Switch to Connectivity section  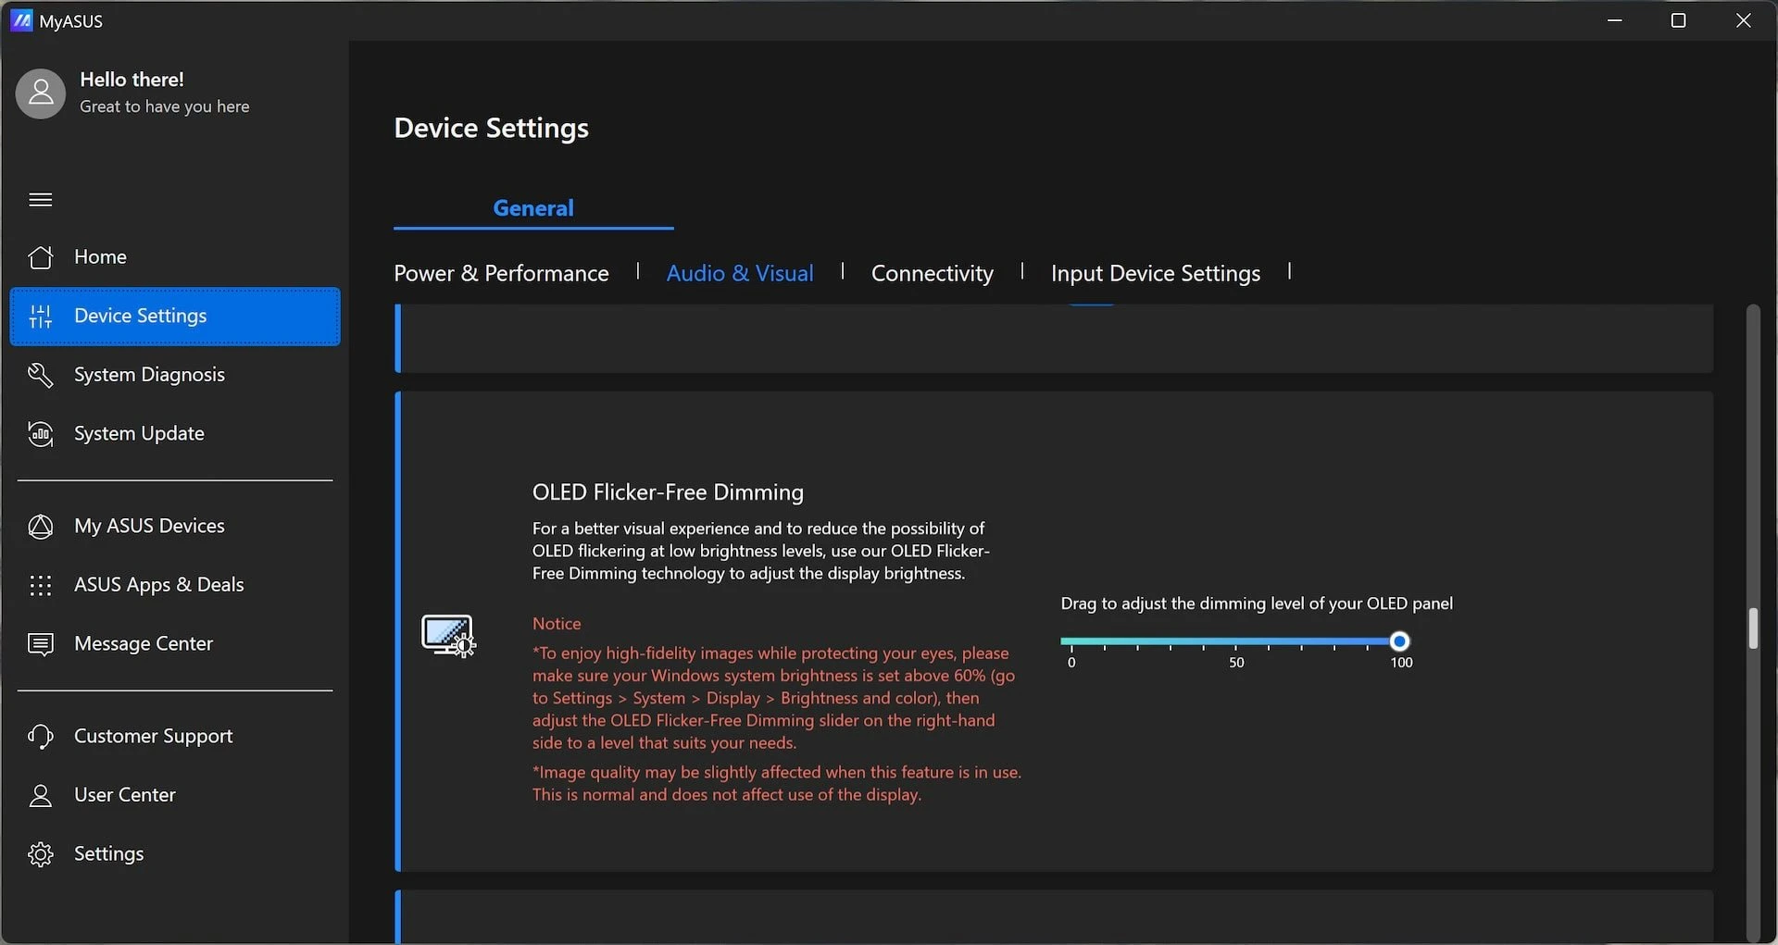click(932, 273)
